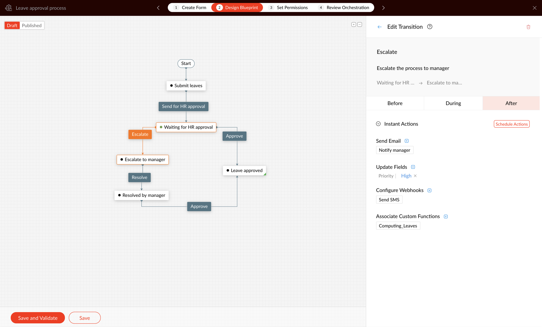
Task: Click the High priority value
Action: pos(406,176)
